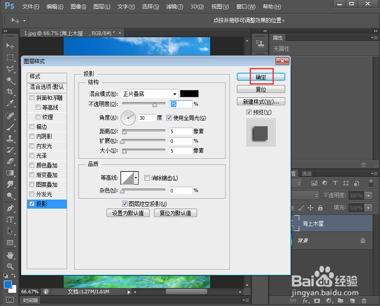This screenshot has width=380, height=306.
Task: Select the Dodge tool
Action: 10,196
